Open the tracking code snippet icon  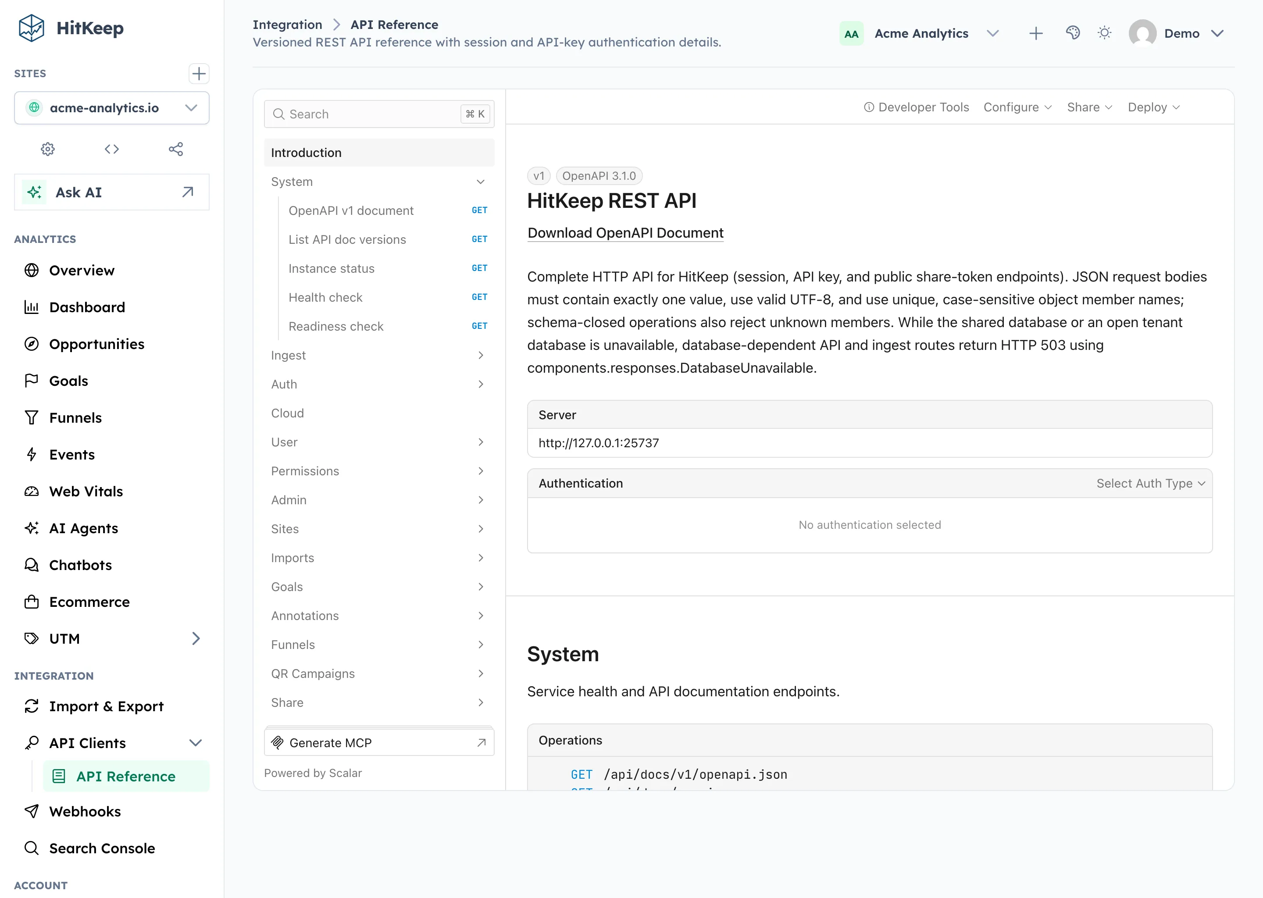tap(112, 149)
